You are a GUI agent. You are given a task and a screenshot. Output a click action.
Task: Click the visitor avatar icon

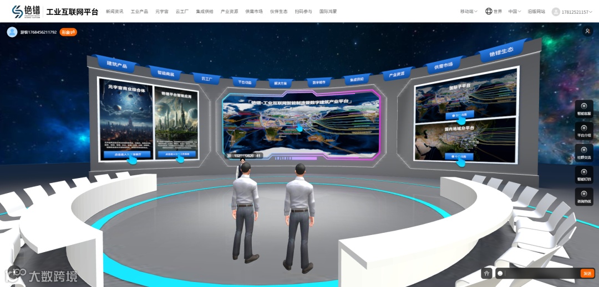(12, 32)
